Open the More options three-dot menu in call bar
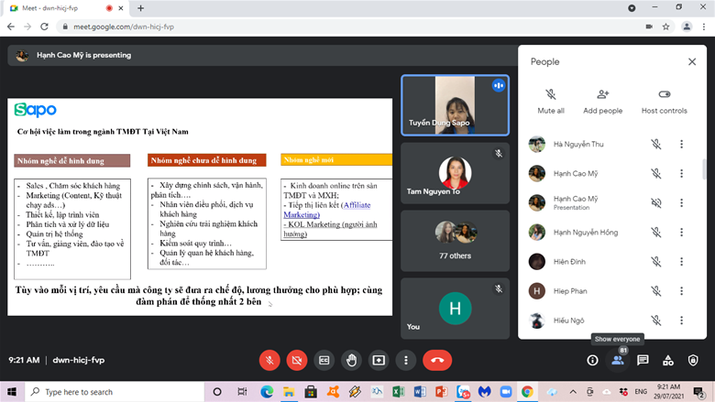The width and height of the screenshot is (715, 402). tap(405, 360)
